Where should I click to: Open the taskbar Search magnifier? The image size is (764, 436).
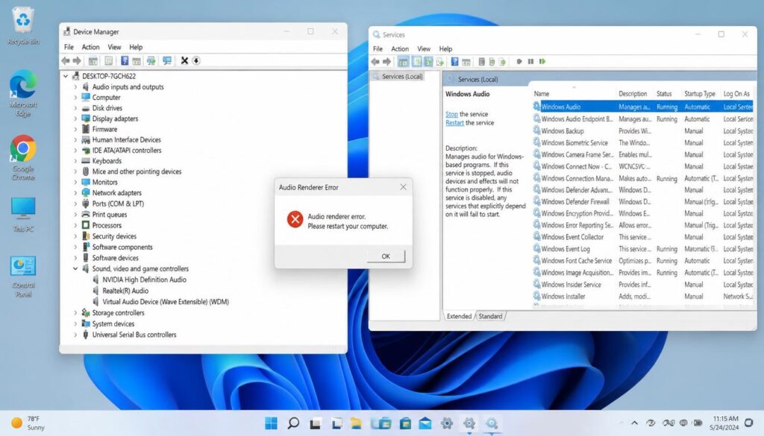pyautogui.click(x=293, y=423)
